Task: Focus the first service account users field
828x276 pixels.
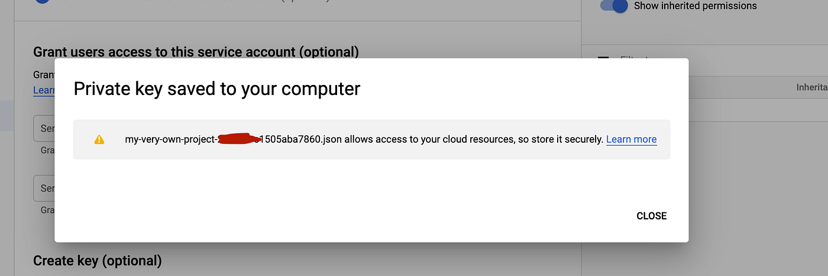Action: click(44, 129)
